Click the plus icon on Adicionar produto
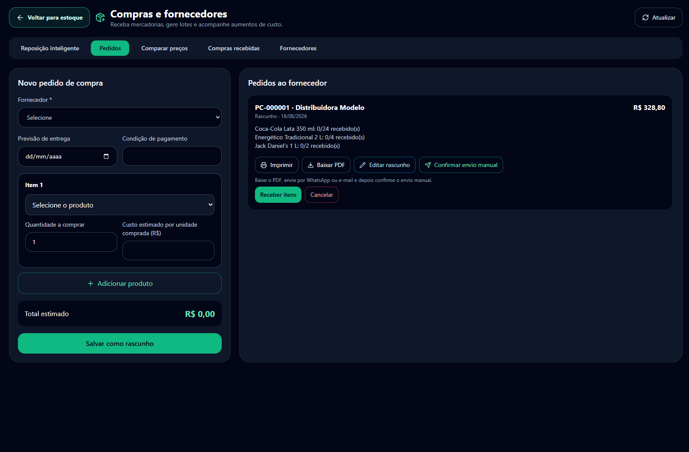Viewport: 689px width, 452px height. pos(90,283)
